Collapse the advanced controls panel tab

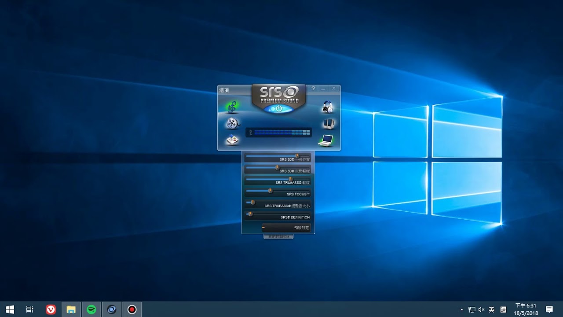coord(278,236)
